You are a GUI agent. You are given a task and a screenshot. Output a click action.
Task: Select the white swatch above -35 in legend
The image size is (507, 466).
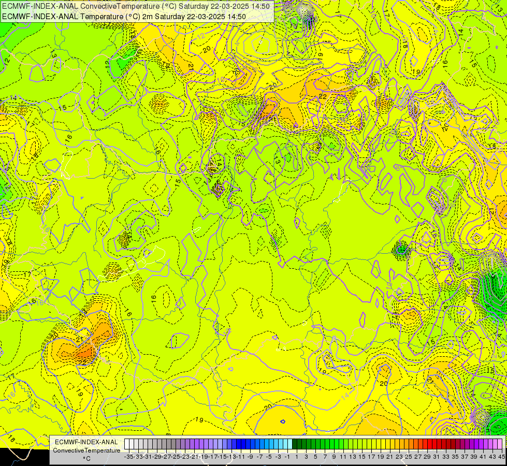click(127, 444)
